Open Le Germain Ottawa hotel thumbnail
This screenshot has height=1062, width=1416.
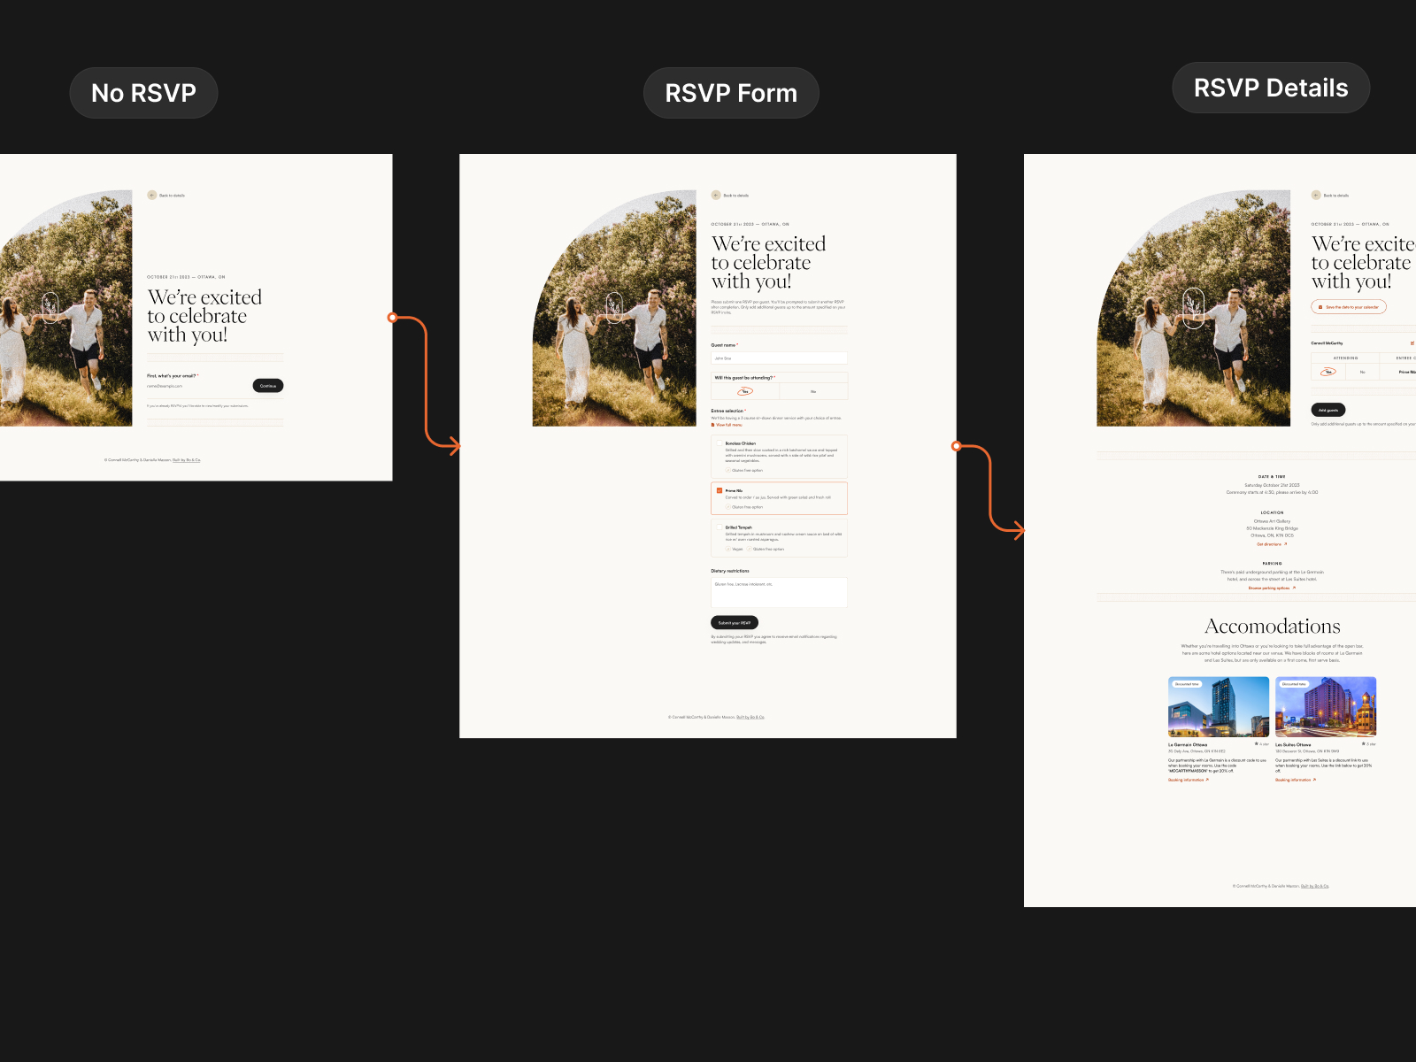(x=1219, y=707)
